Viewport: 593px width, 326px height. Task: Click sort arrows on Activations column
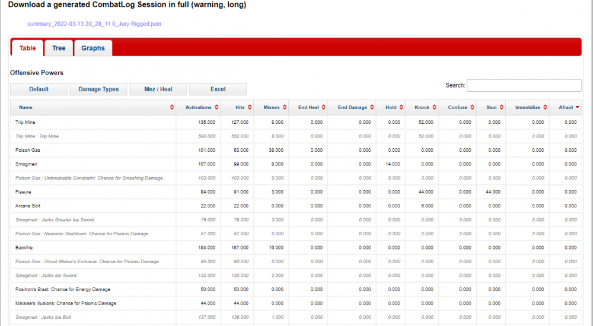tap(216, 107)
